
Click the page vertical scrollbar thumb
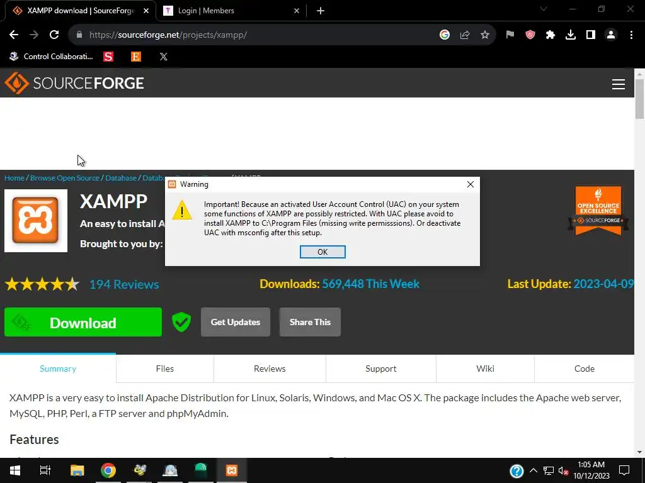[639, 99]
